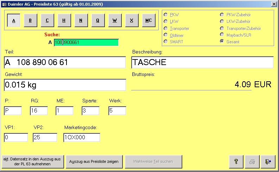Screen dimensions: 279x172
Task: Click the Beschreibung field showing TASCHE
Action: pos(202,62)
